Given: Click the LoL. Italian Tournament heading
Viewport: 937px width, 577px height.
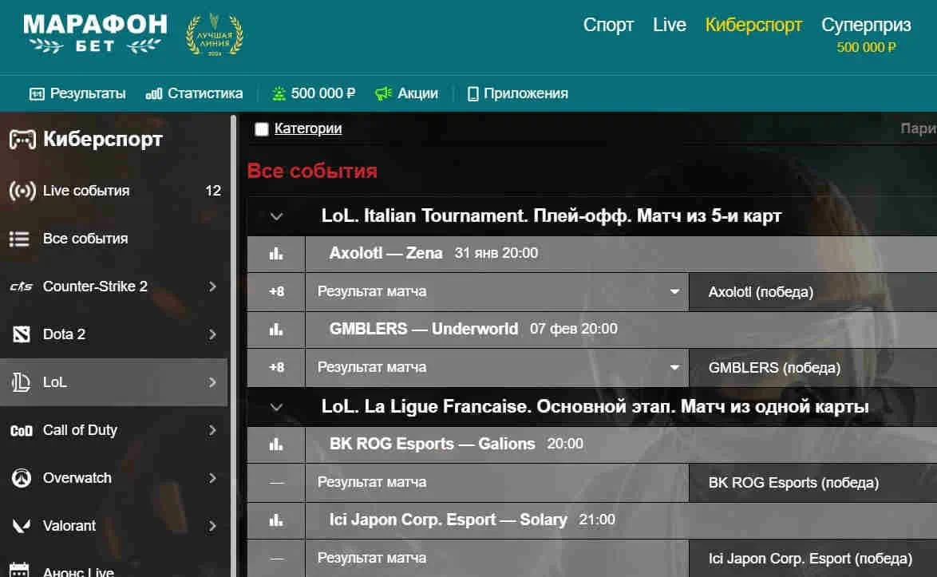Looking at the screenshot, I should point(551,215).
